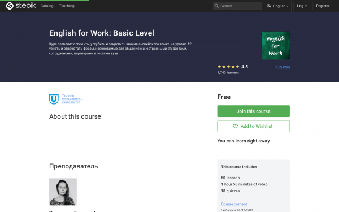Click the Log in button
Viewport: 339px width, 212px height.
coord(302,6)
